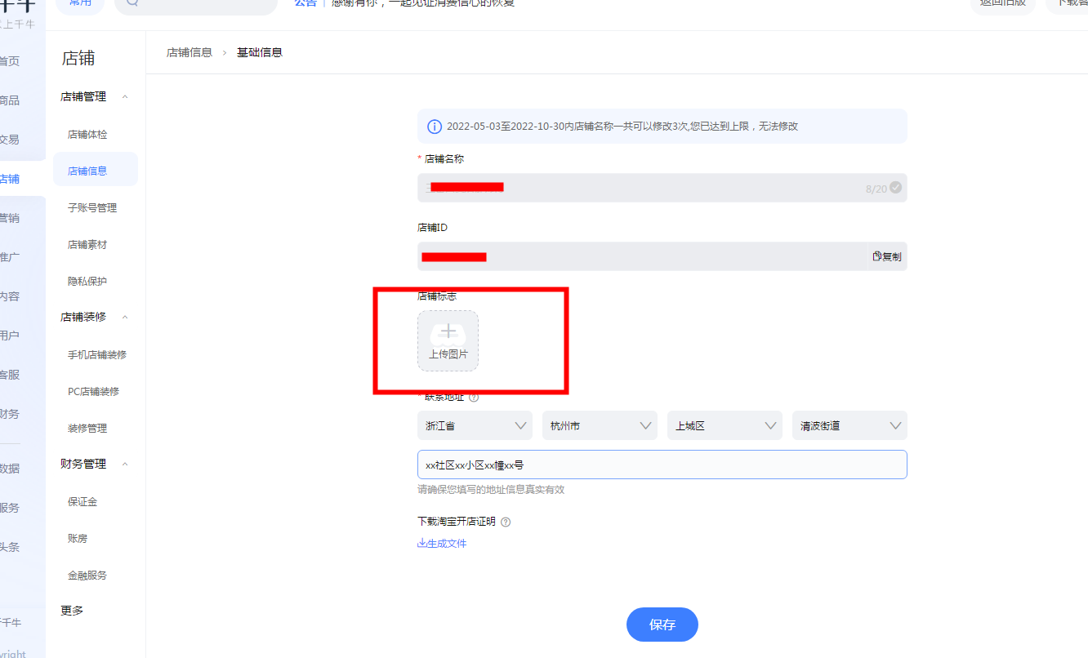
Task: Open the province dropdown showing 浙江省
Action: 475,425
